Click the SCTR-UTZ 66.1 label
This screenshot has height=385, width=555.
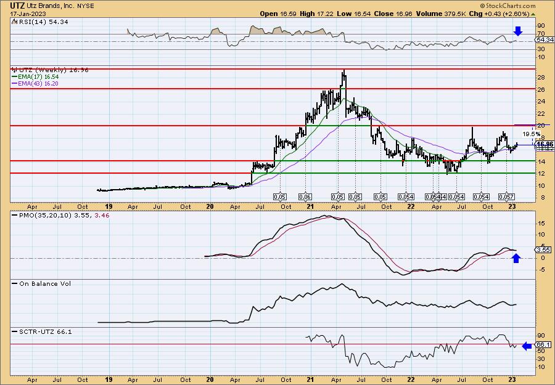[x=42, y=331]
